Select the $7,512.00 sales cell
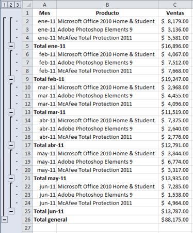The height and width of the screenshot is (233, 193). tap(175, 63)
